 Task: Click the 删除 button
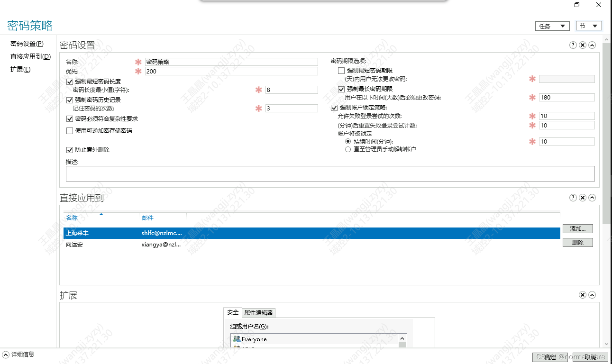coord(578,242)
